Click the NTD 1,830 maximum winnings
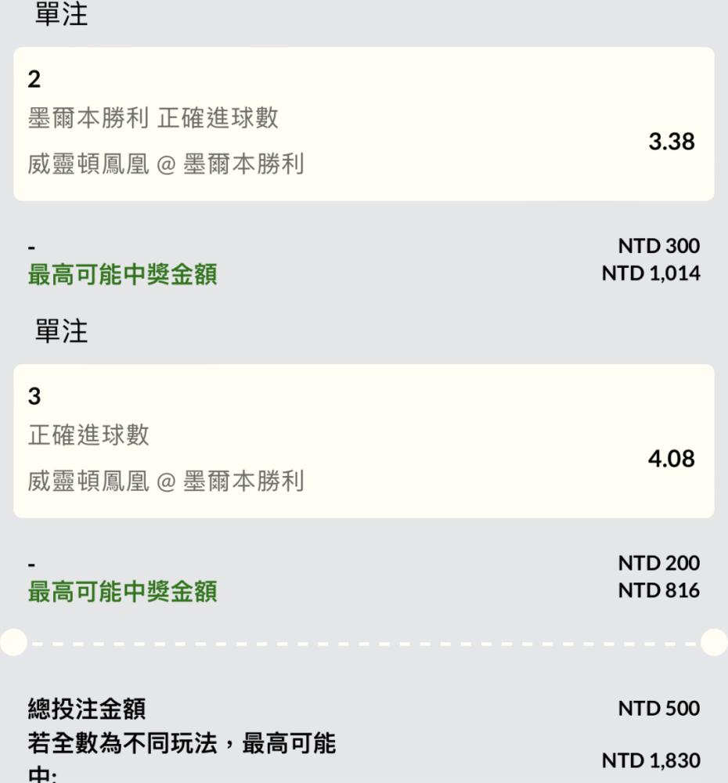This screenshot has width=728, height=783. tap(651, 760)
